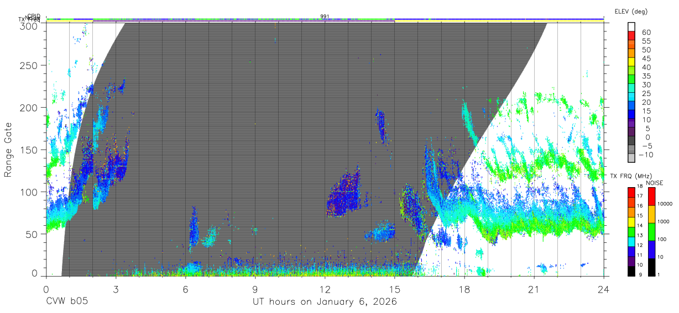Click the '100' range gate tick label
Screen dimensions: 679x313
tap(29, 192)
